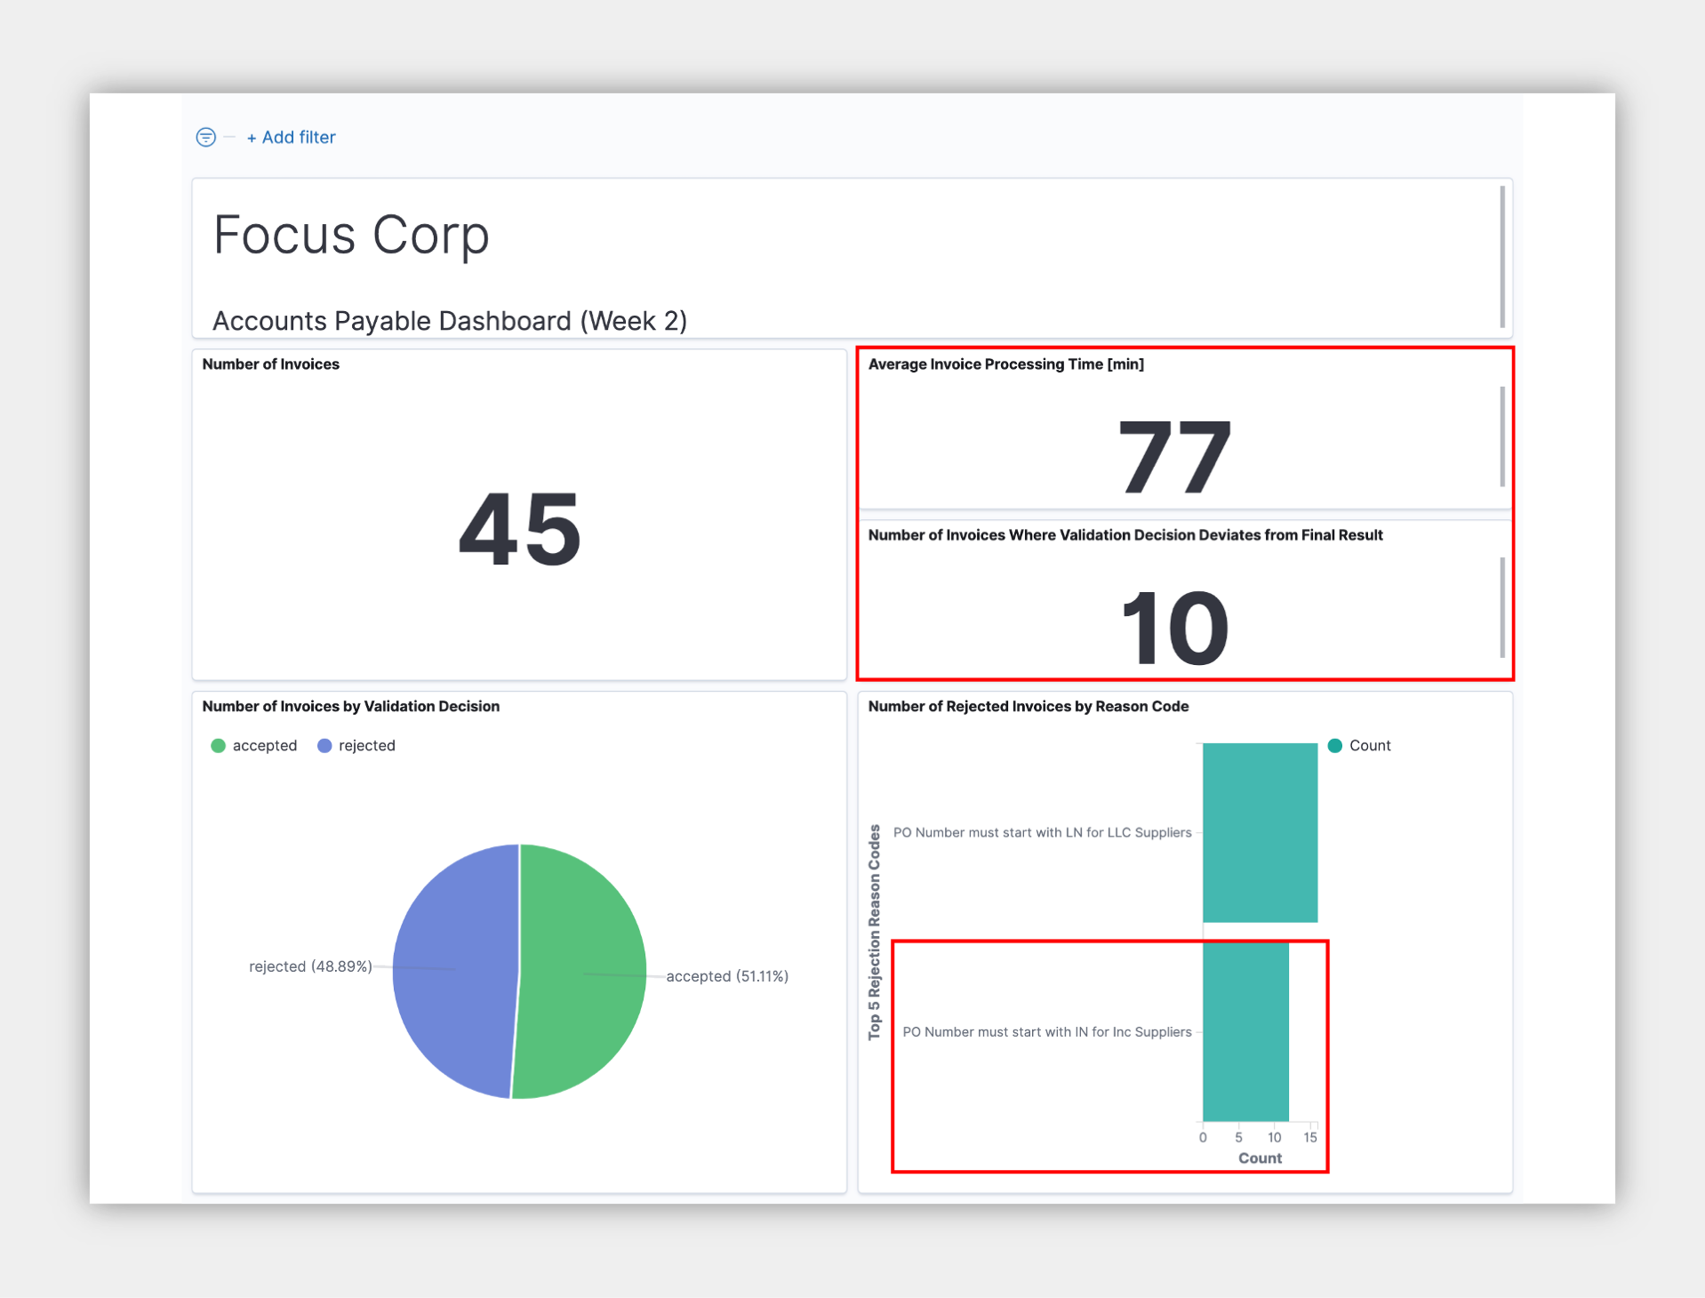Click the Add filter link
Image resolution: width=1705 pixels, height=1298 pixels.
tap(291, 137)
